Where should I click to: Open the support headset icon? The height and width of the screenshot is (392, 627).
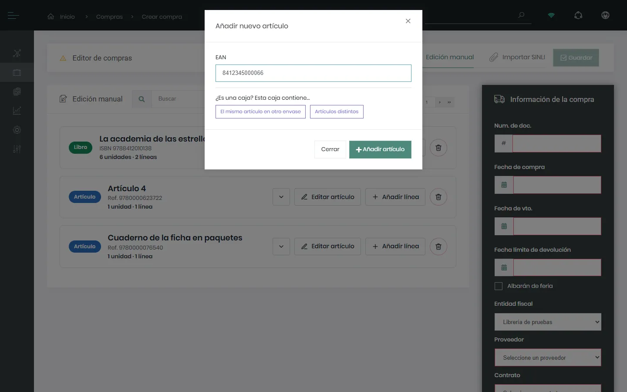click(578, 15)
